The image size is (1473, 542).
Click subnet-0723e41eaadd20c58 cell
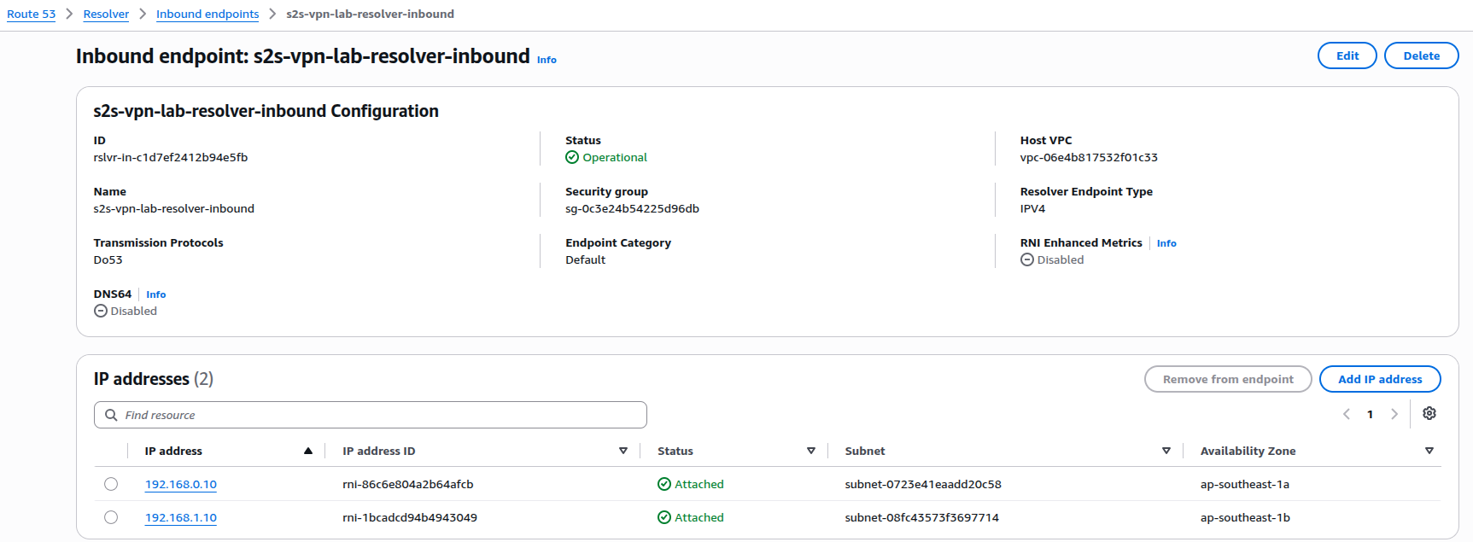(x=923, y=484)
